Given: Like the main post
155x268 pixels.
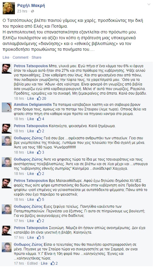Looking at the screenshot, I should (6, 57).
